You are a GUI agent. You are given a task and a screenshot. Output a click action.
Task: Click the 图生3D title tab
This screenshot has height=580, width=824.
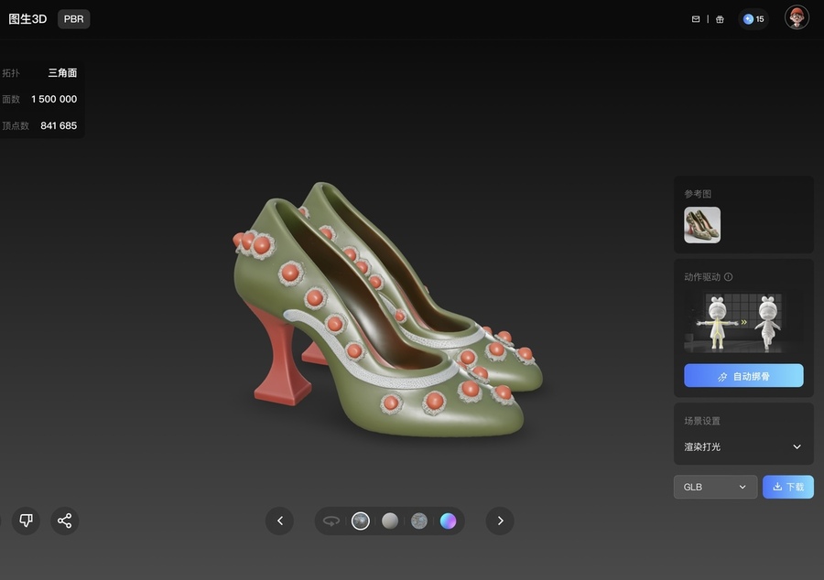coord(27,19)
